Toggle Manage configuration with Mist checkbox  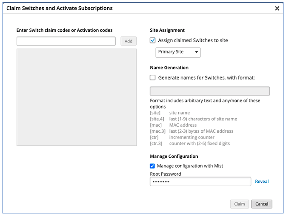coord(152,166)
